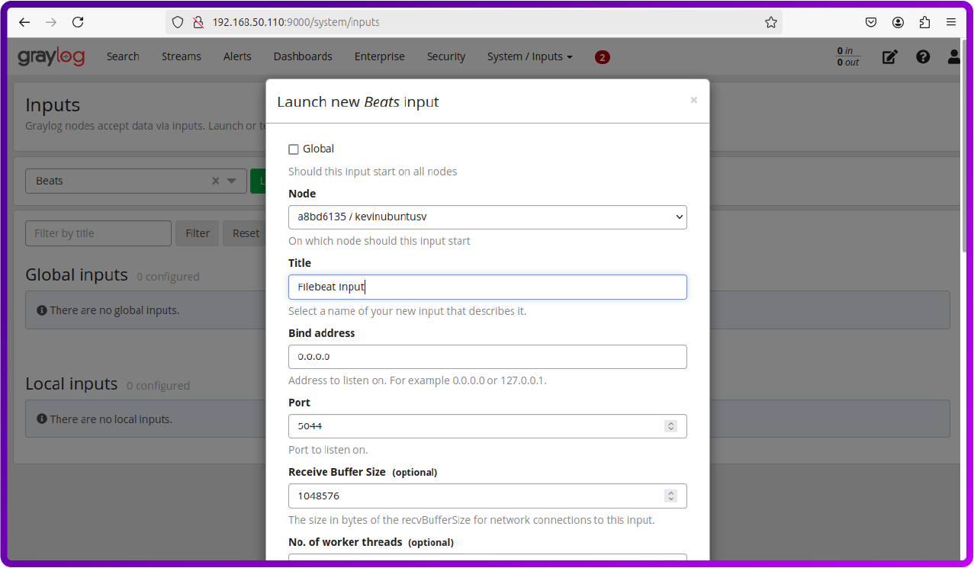The height and width of the screenshot is (568, 974).
Task: Open the content pack editor pencil icon
Action: pyautogui.click(x=889, y=56)
